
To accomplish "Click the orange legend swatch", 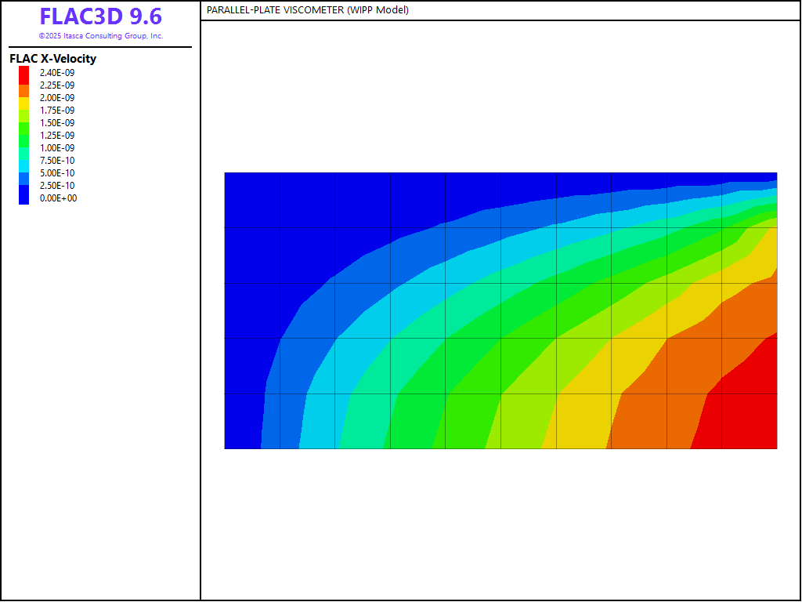I will point(23,89).
